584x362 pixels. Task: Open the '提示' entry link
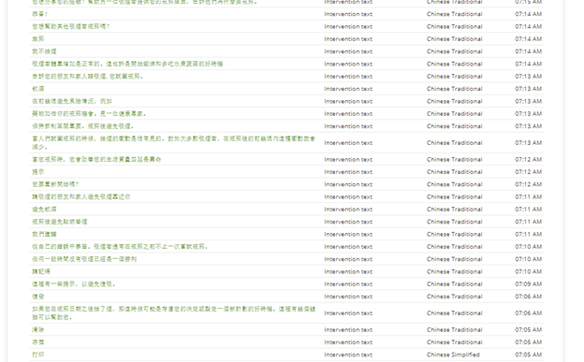pyautogui.click(x=38, y=172)
